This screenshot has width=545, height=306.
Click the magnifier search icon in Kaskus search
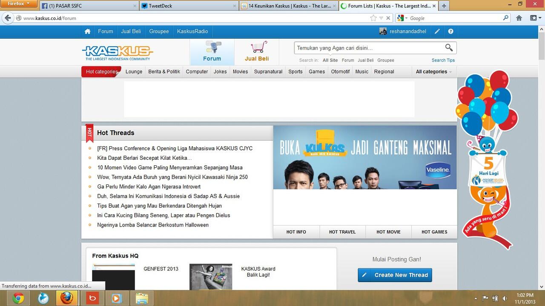click(x=449, y=48)
